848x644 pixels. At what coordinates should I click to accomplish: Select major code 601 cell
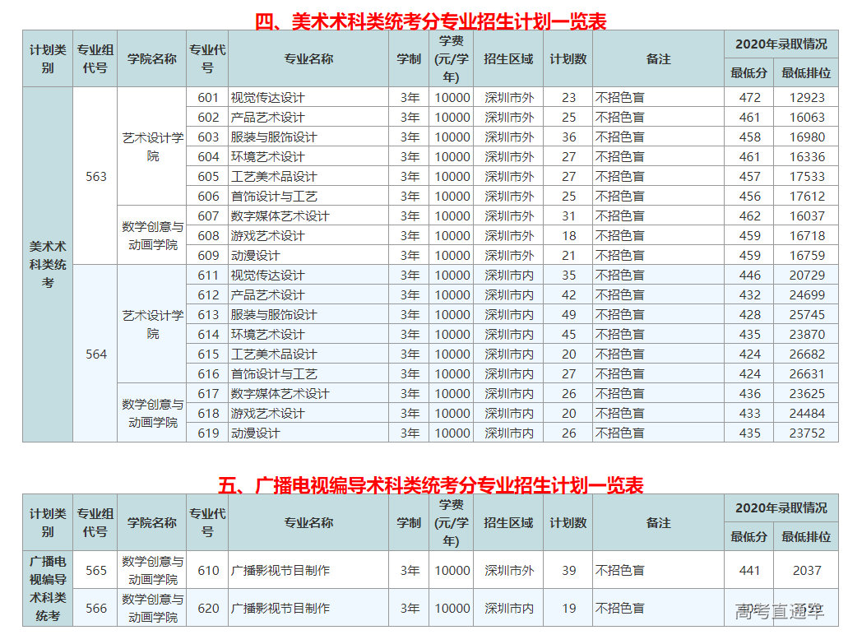click(x=208, y=97)
